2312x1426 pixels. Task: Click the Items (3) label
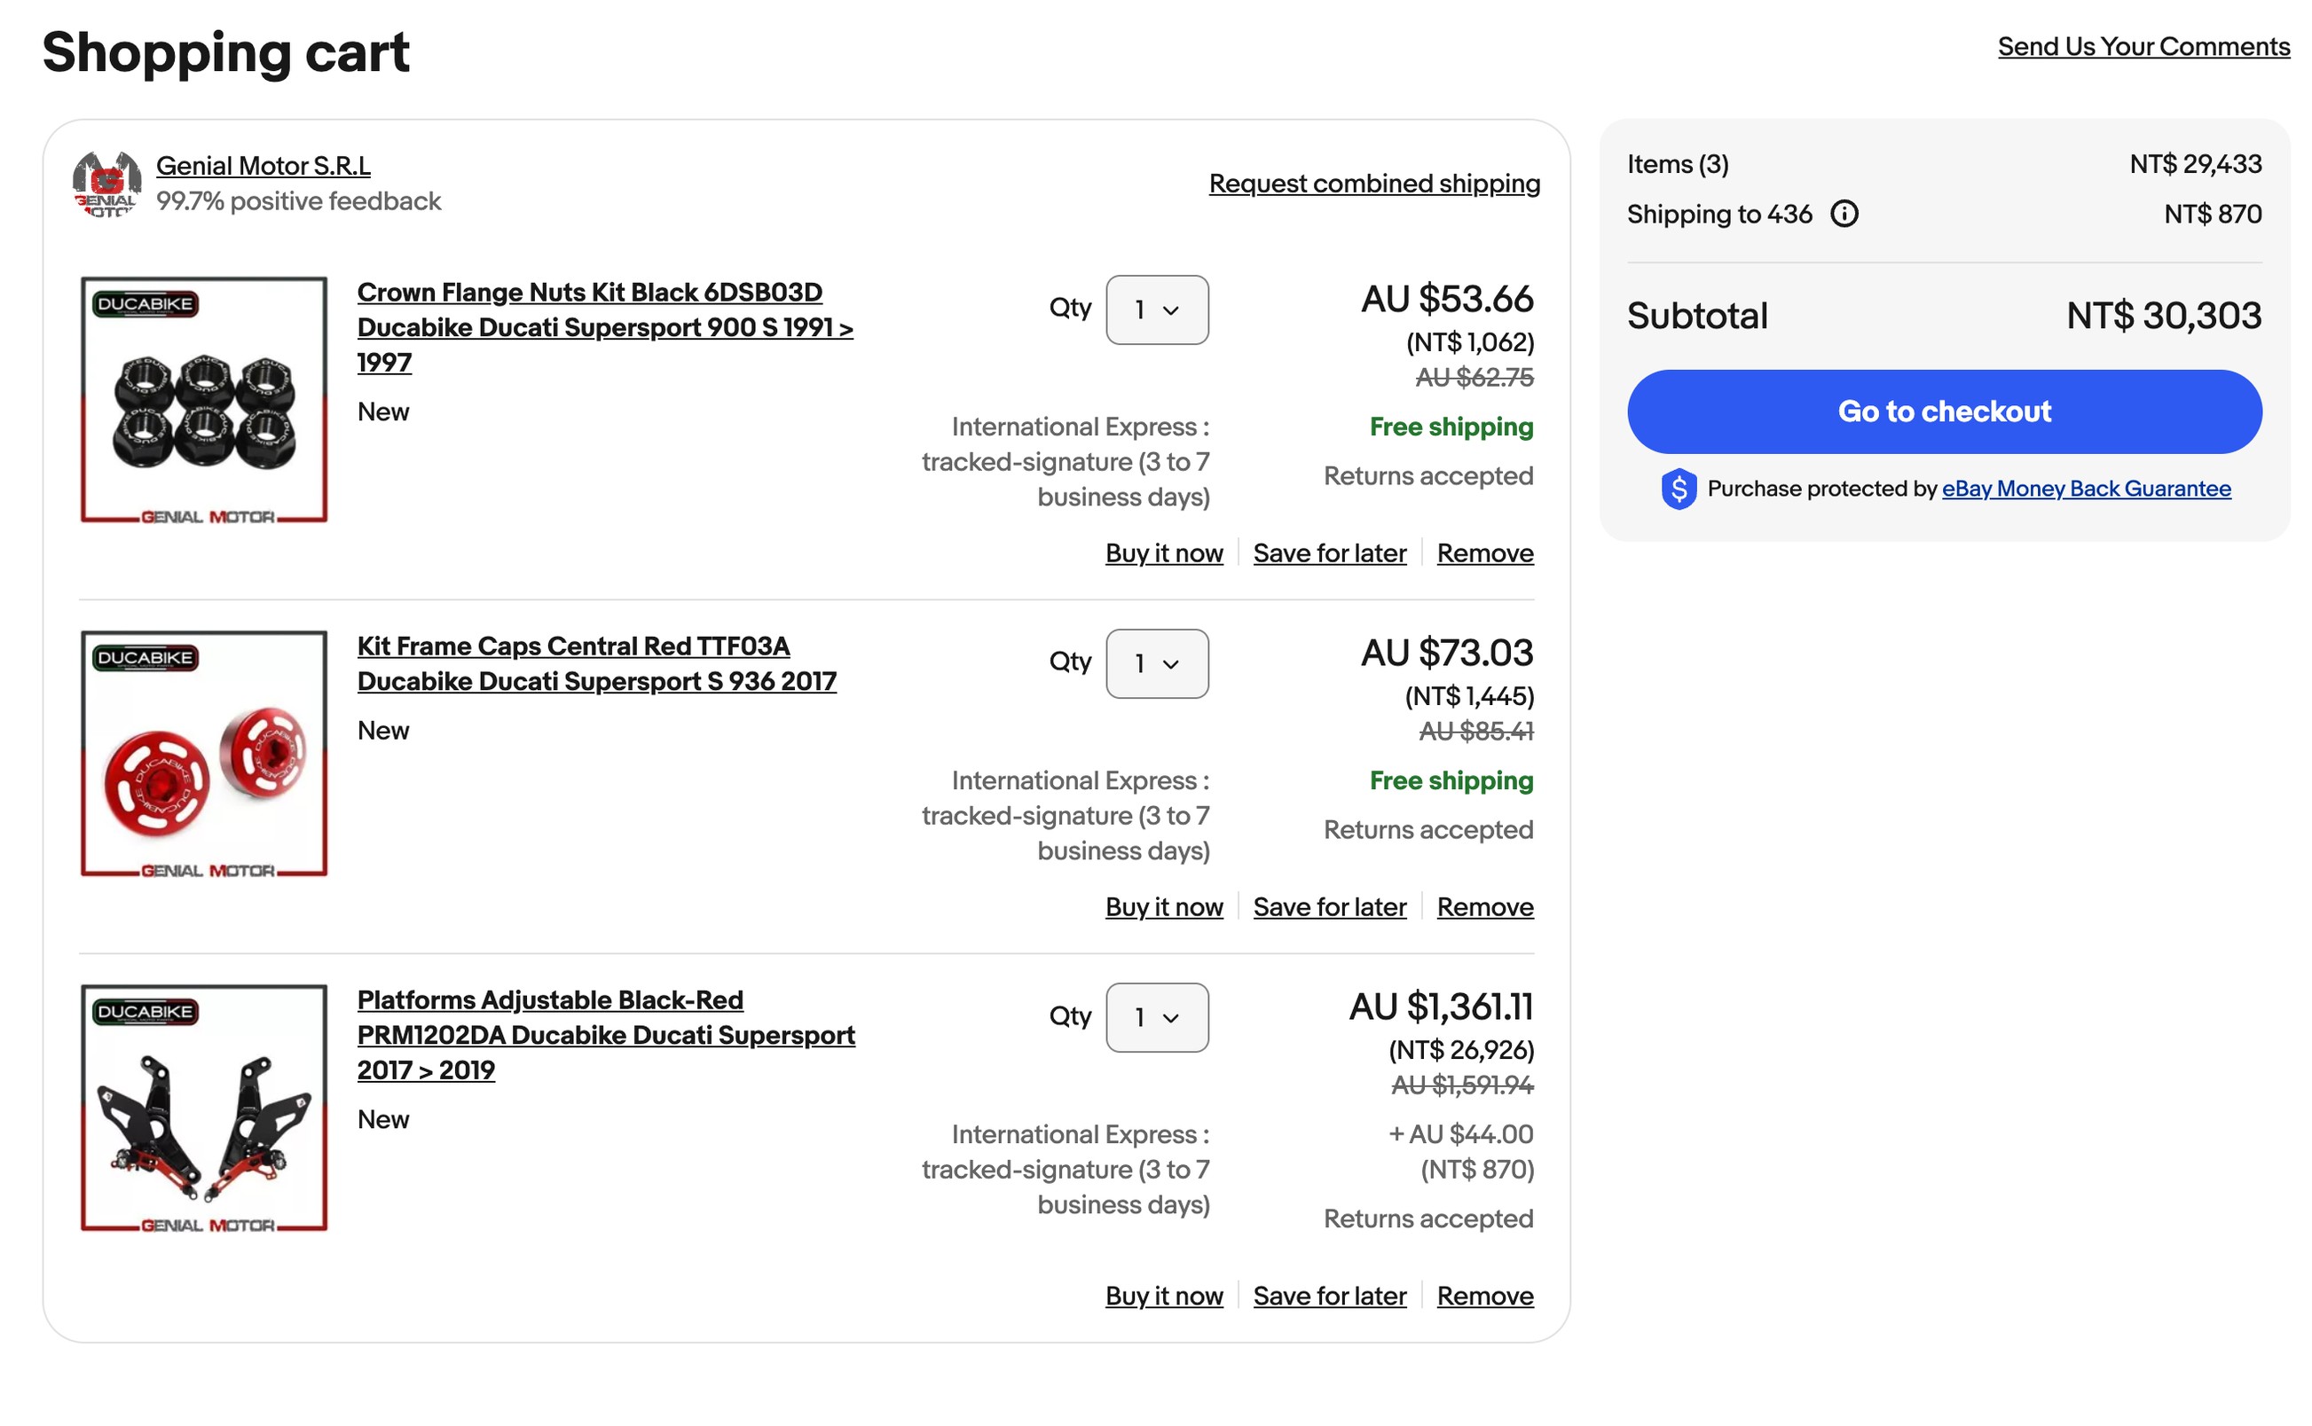pyautogui.click(x=1677, y=164)
